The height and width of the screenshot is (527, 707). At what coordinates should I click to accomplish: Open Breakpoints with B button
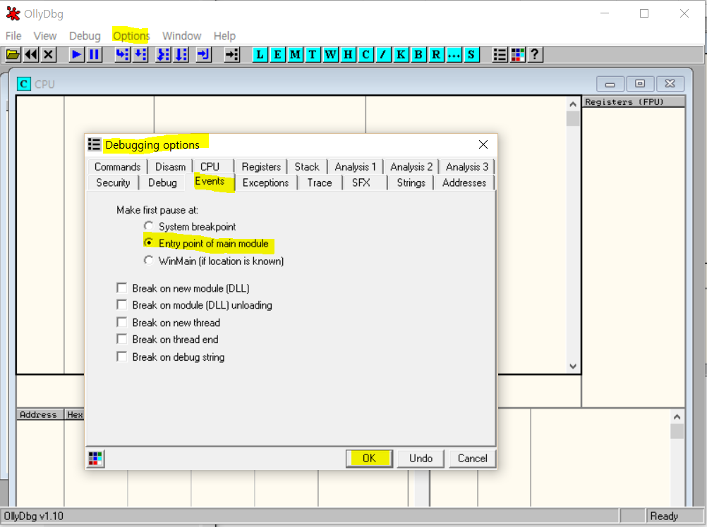click(x=418, y=55)
